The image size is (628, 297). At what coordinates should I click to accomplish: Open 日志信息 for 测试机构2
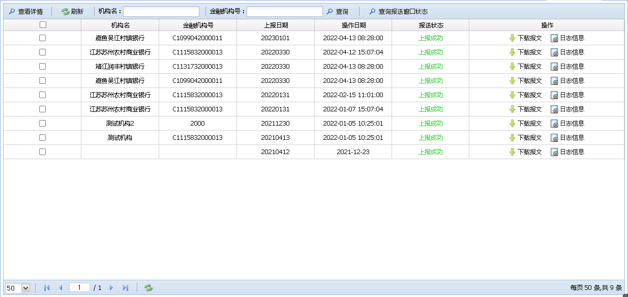point(567,123)
